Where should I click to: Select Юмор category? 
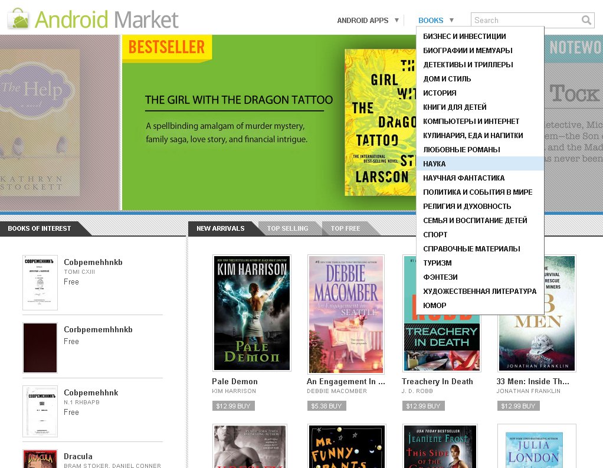[480, 305]
